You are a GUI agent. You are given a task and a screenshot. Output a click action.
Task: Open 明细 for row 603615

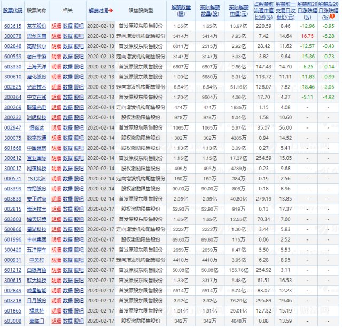point(56,26)
